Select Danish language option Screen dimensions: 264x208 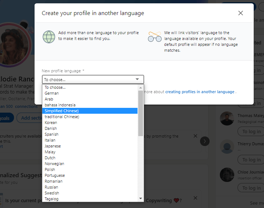coord(90,128)
